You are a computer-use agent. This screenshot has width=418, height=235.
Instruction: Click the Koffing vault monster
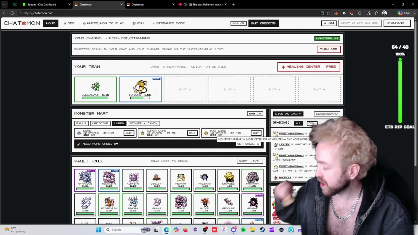133,180
